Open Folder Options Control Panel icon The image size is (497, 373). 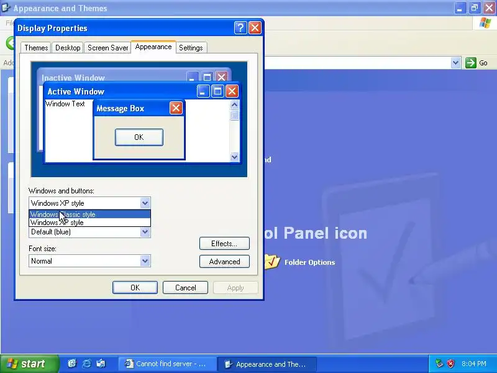272,262
